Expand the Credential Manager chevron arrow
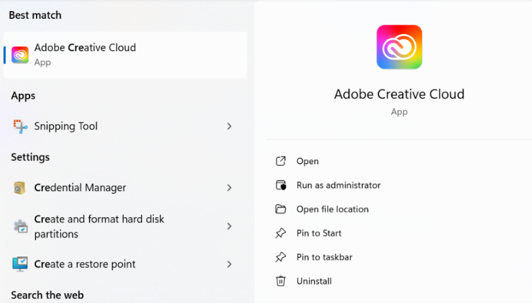Screen dimensions: 532x303 click(x=230, y=188)
